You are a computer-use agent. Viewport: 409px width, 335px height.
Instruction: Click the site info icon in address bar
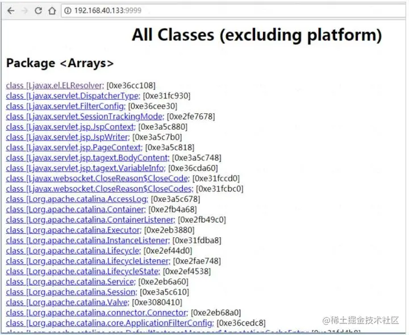68,10
